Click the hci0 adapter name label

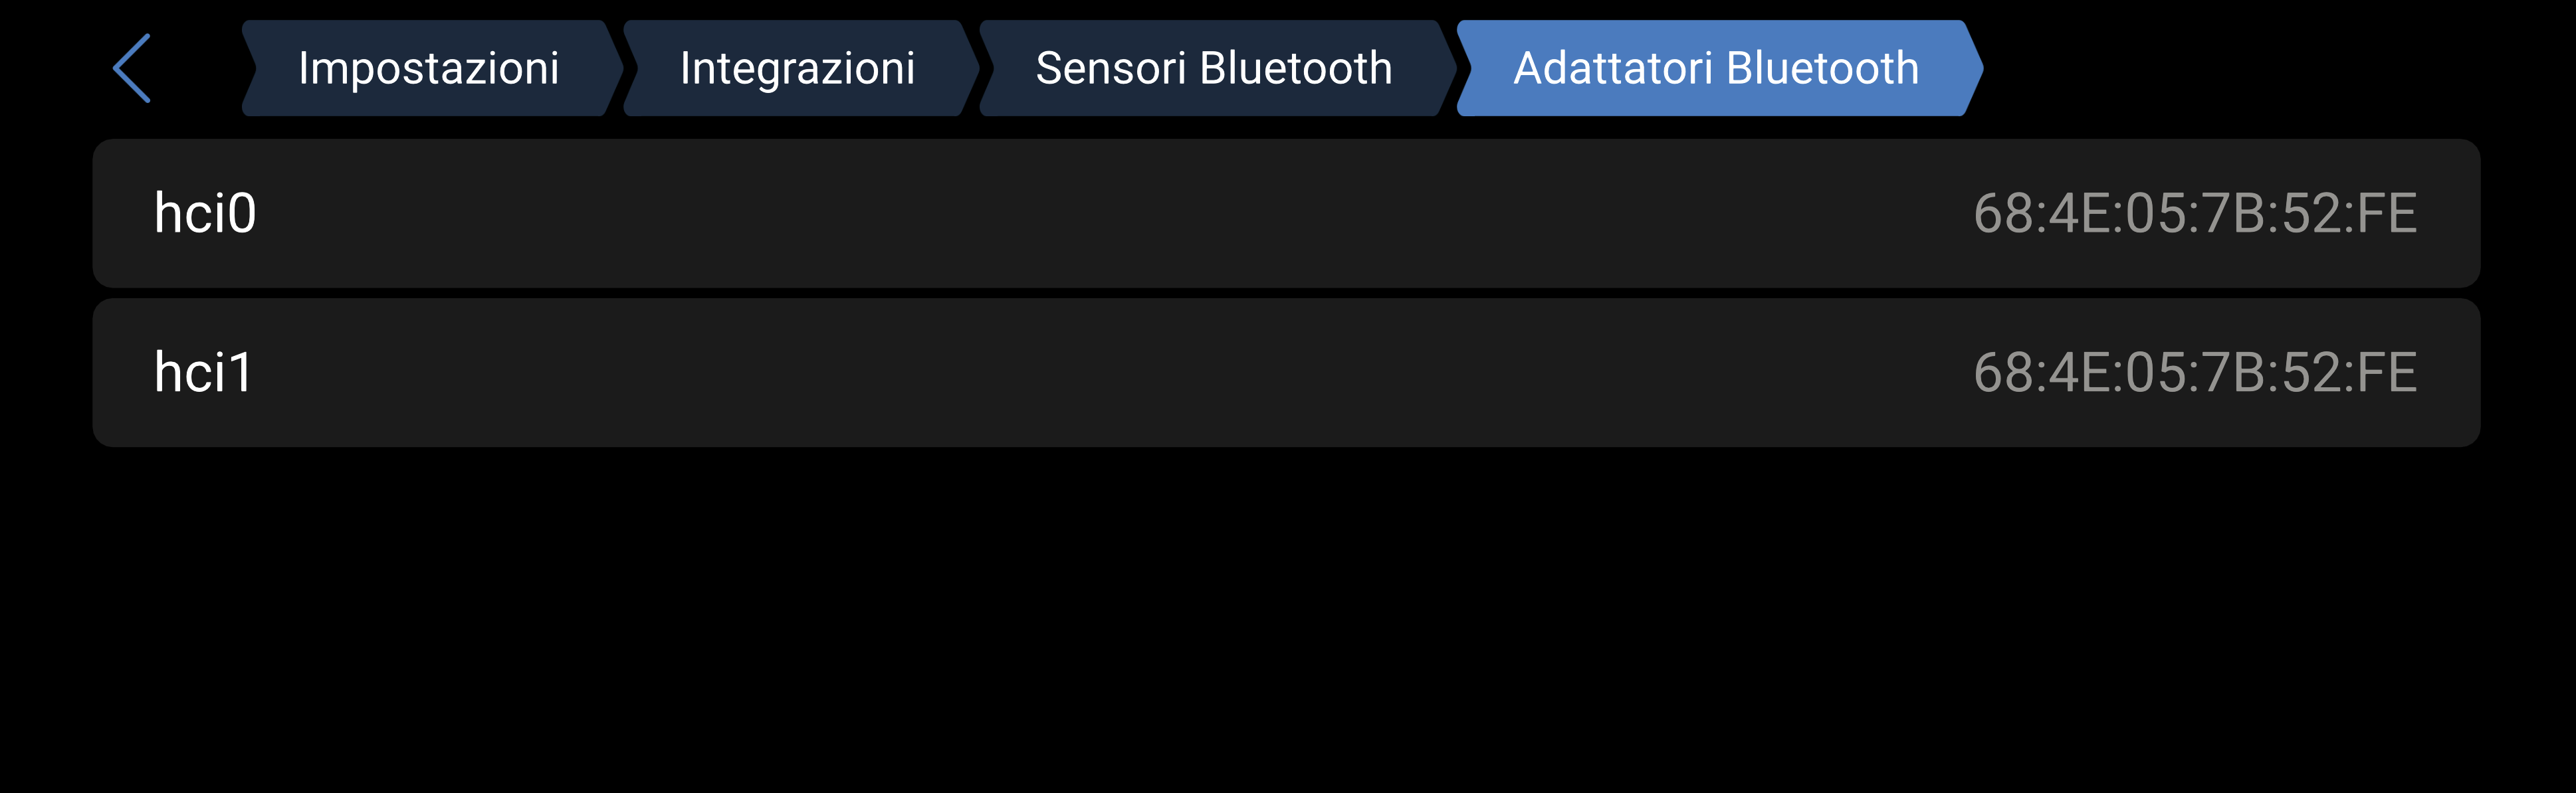coord(205,214)
